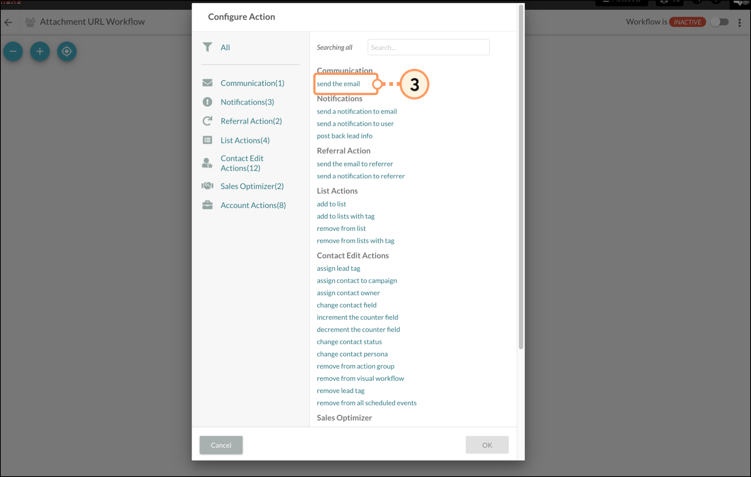Click the dialog vertical scrollbar

pyautogui.click(x=521, y=177)
